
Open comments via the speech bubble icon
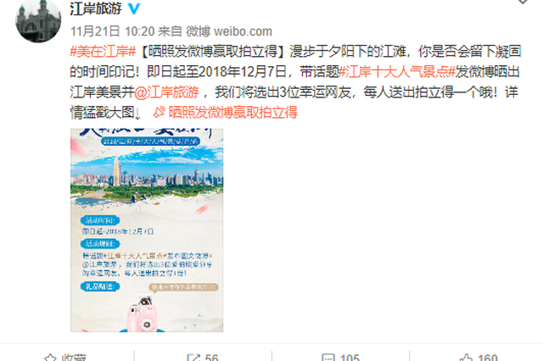[x=328, y=358]
